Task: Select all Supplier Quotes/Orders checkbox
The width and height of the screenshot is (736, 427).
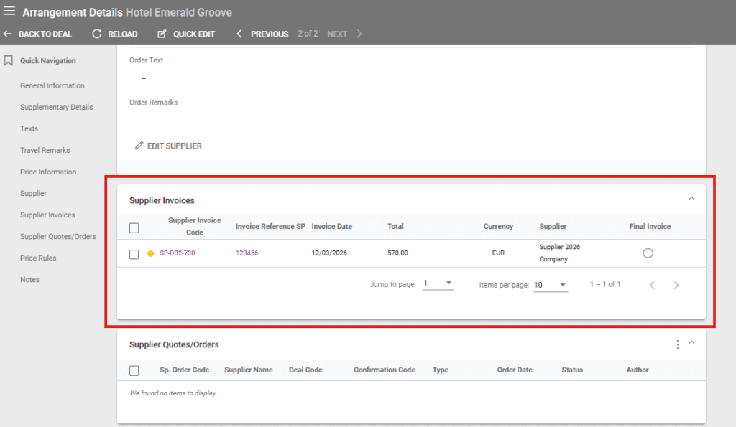Action: coord(134,370)
